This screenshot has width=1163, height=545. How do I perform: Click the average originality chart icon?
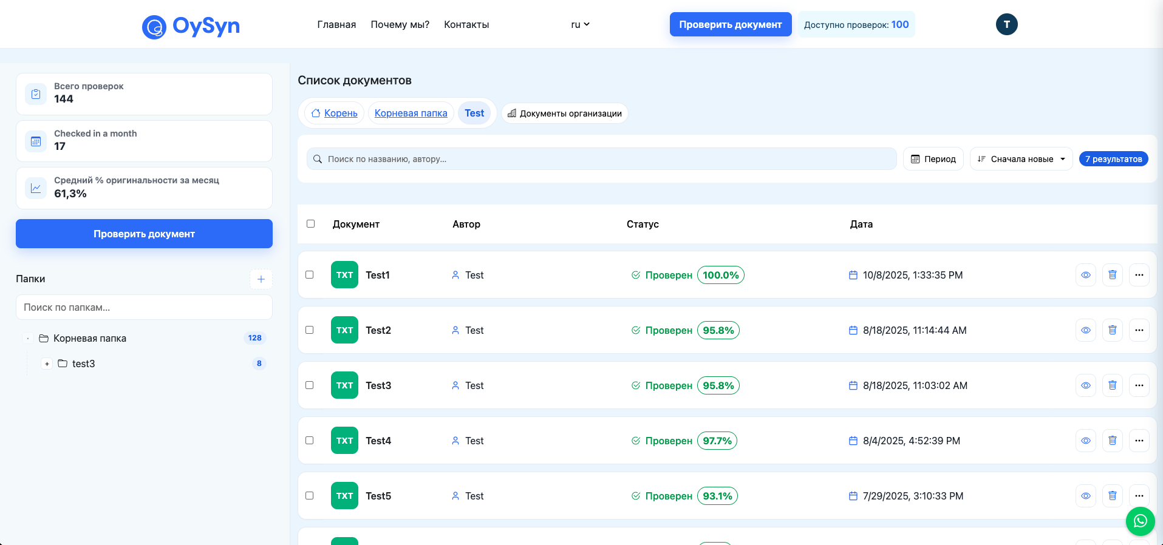tap(36, 188)
